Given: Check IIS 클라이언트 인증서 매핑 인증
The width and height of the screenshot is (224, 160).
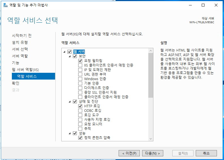Looking at the screenshot, I should [x=80, y=65].
